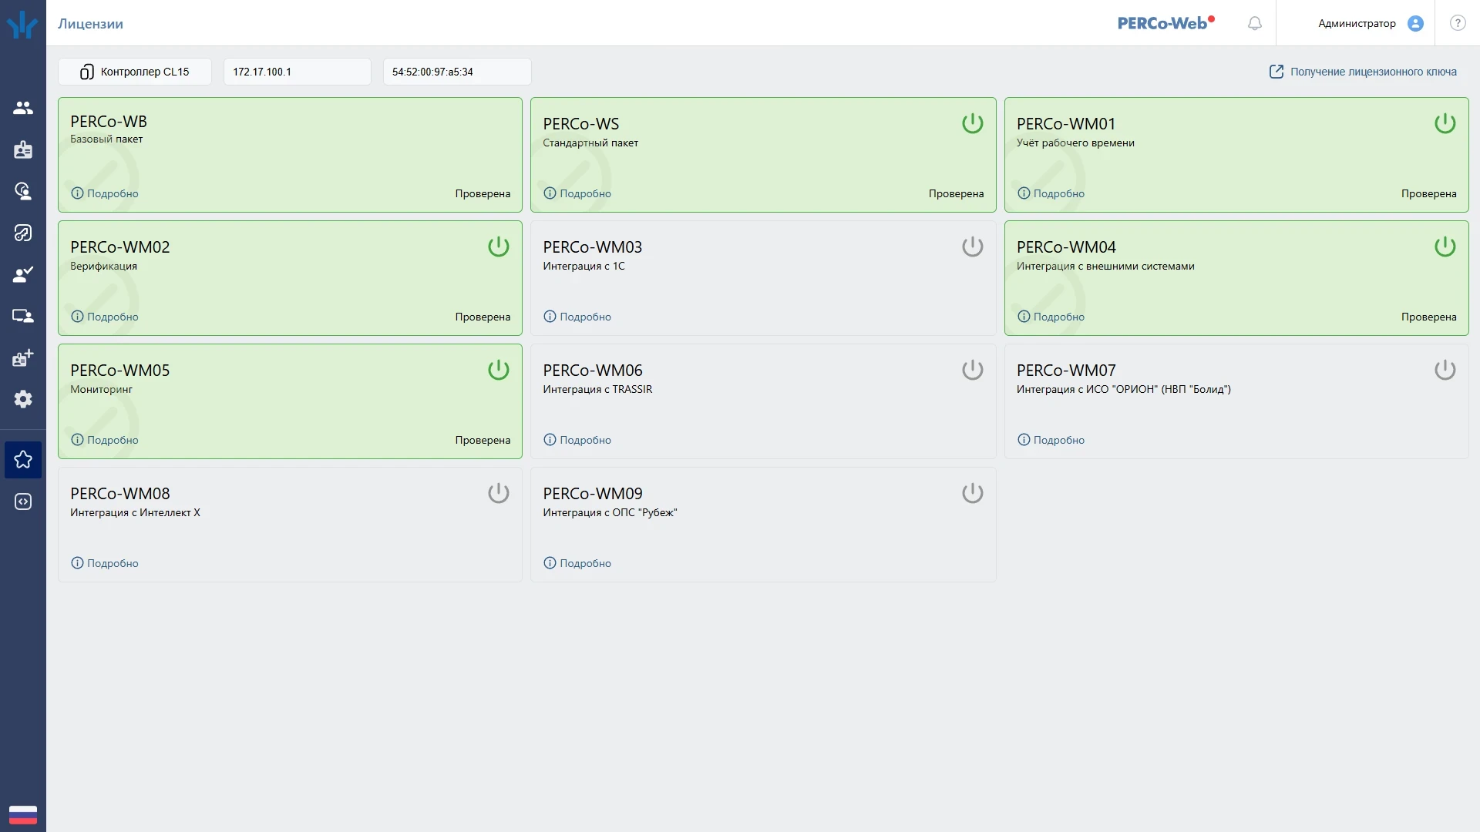Image resolution: width=1480 pixels, height=832 pixels.
Task: Click info icon on PERCo-WM07 card
Action: [x=1024, y=440]
